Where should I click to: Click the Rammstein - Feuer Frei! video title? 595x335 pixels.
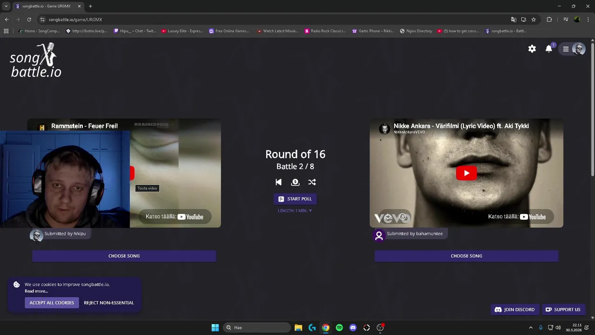84,126
